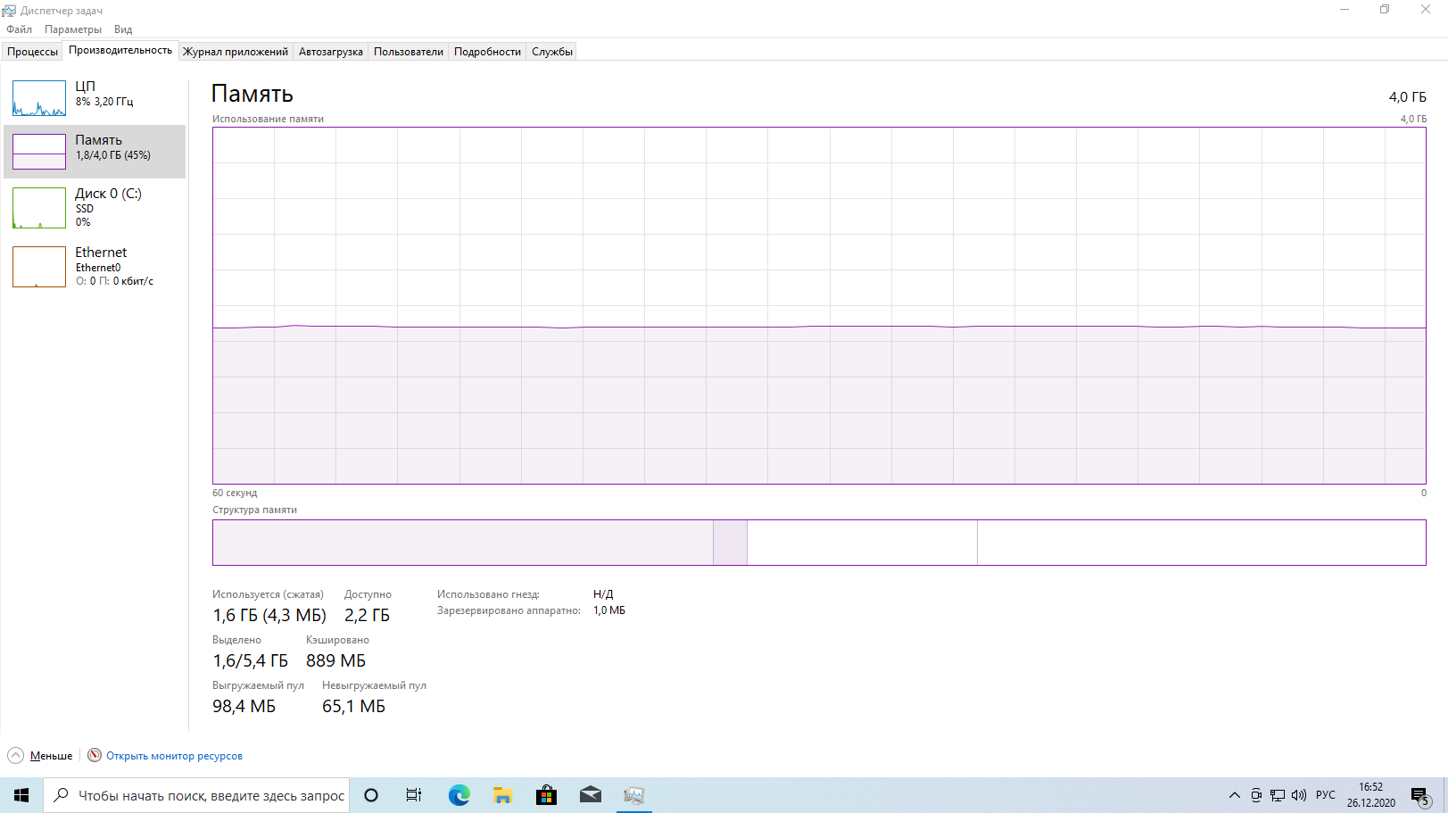Open Microsoft Edge from the taskbar

pos(459,795)
